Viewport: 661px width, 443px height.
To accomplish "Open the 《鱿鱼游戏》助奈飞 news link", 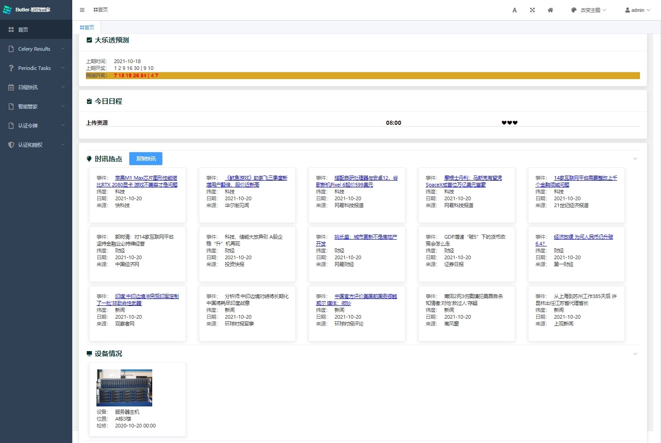I will (x=247, y=181).
